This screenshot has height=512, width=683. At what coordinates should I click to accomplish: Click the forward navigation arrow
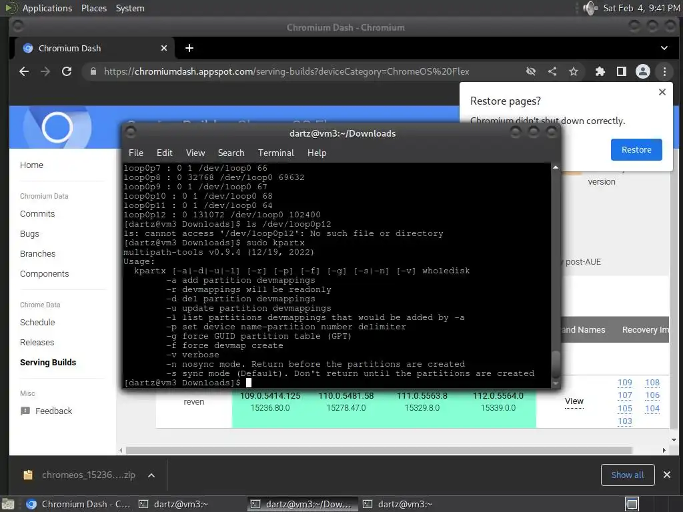click(45, 71)
